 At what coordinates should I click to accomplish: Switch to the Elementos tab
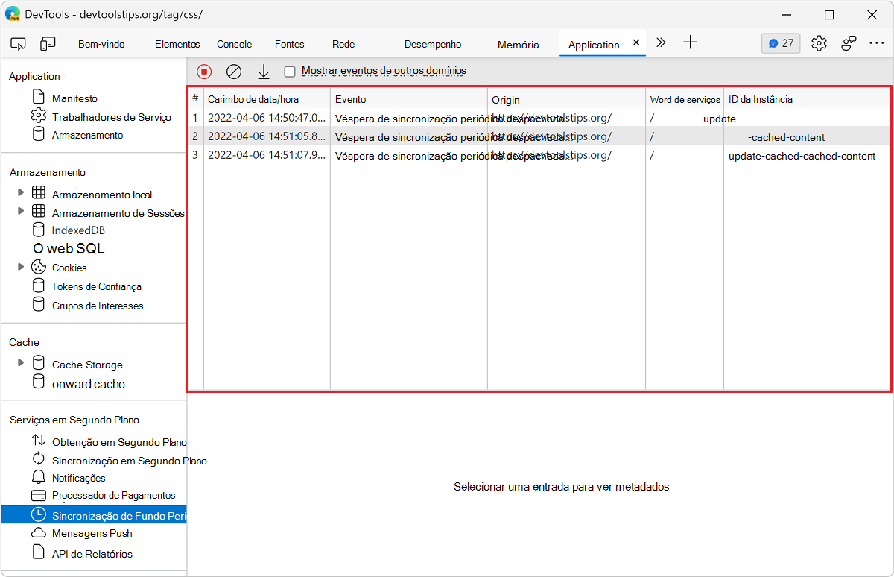pos(177,44)
